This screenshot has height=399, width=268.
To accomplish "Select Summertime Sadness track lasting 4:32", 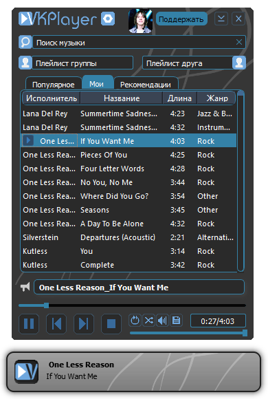I will [x=129, y=127].
